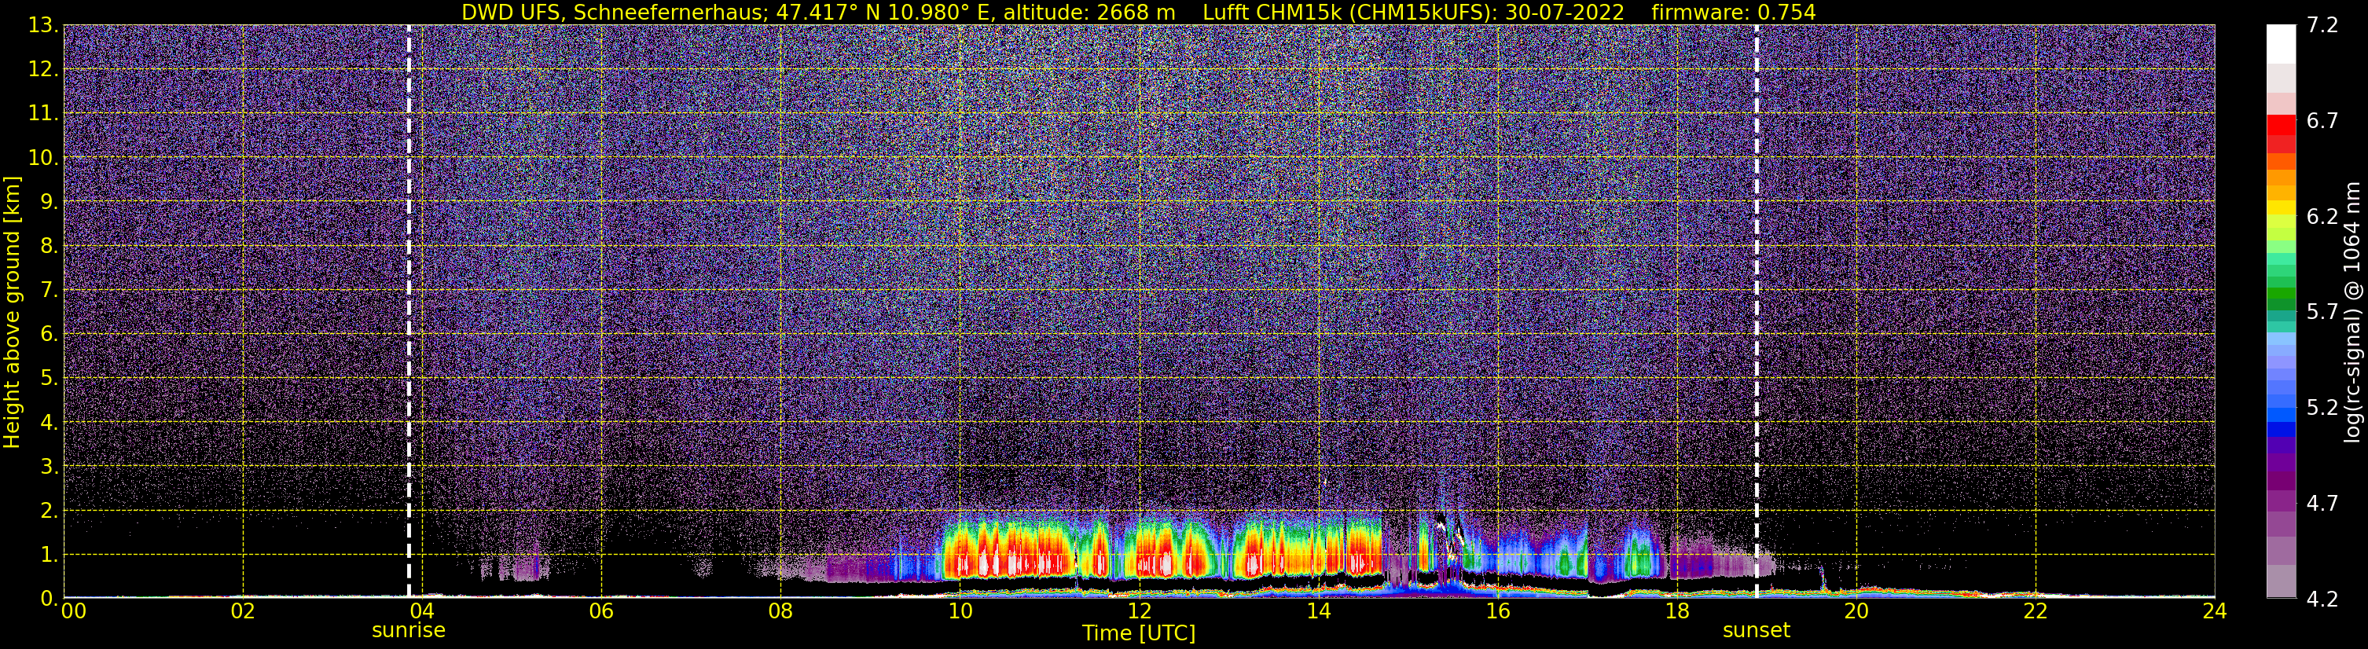
Task: Click the x-axis tick label '16'
Action: (x=1497, y=611)
